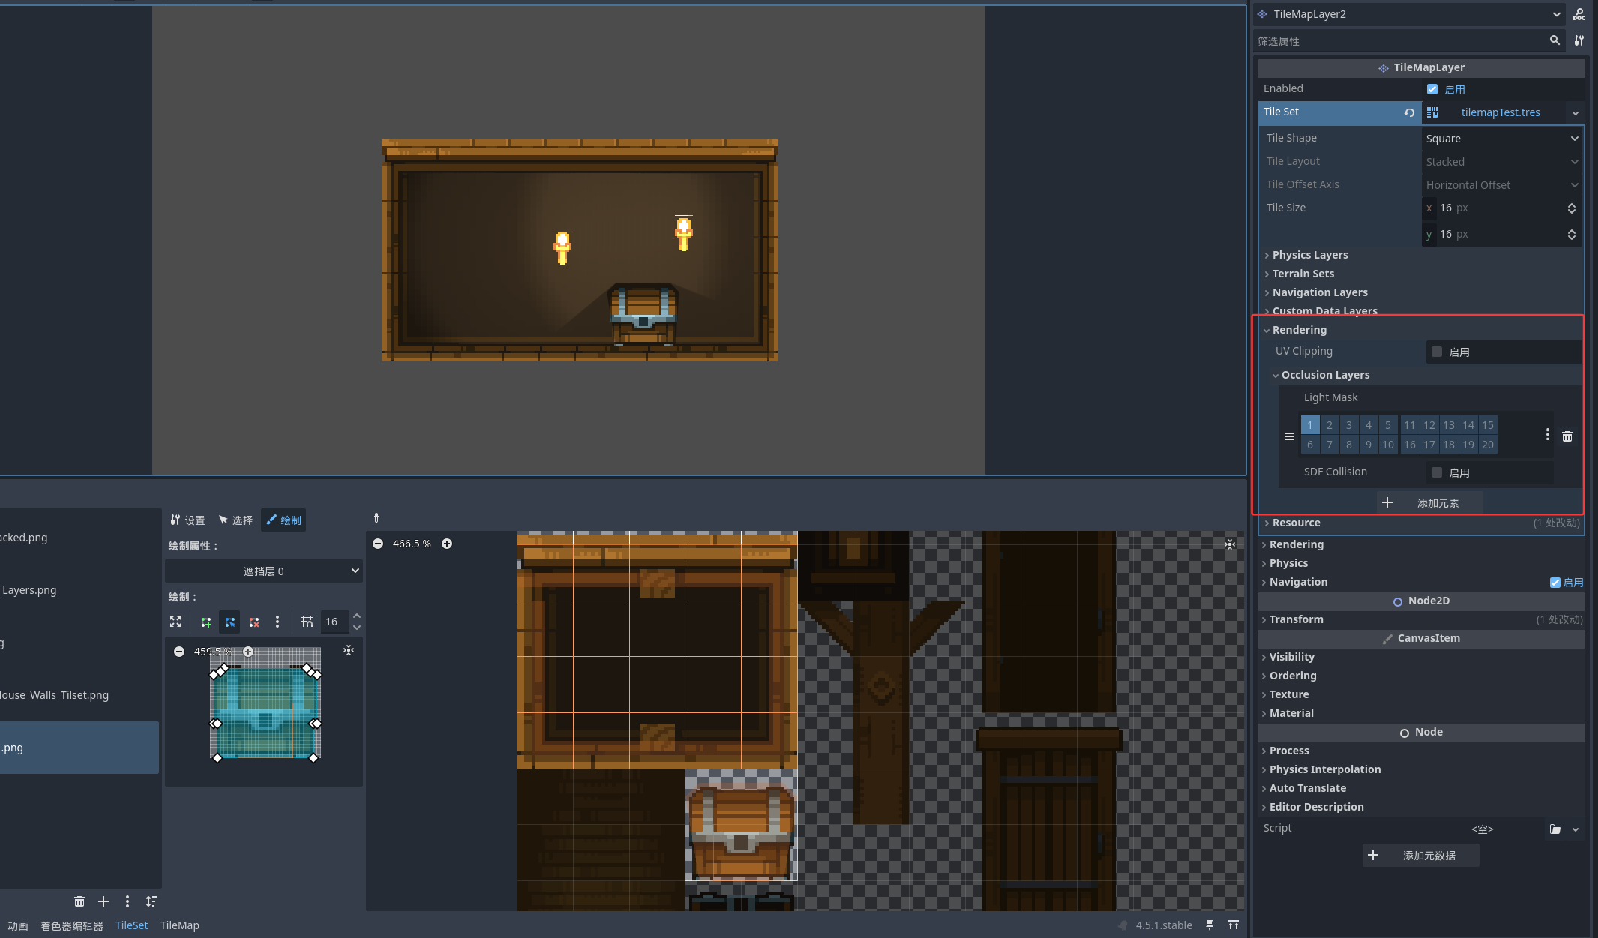Screen dimensions: 1598x938
Task: Click the sort sources icon
Action: 151,901
